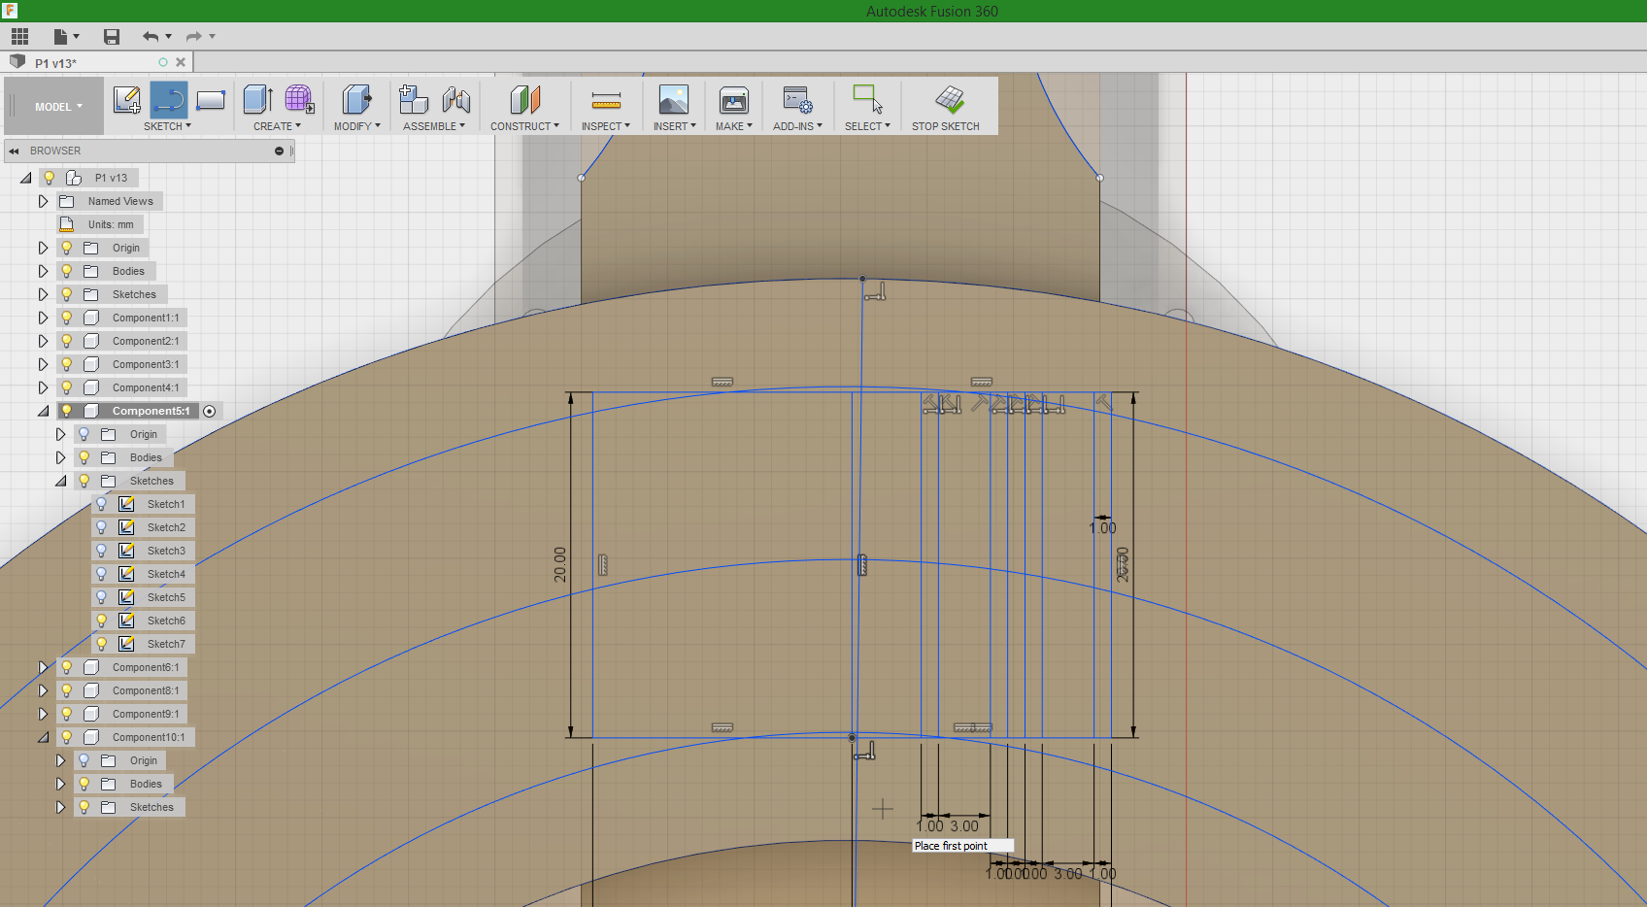Open the CREATE menu
This screenshot has width=1647, height=907.
277,126
